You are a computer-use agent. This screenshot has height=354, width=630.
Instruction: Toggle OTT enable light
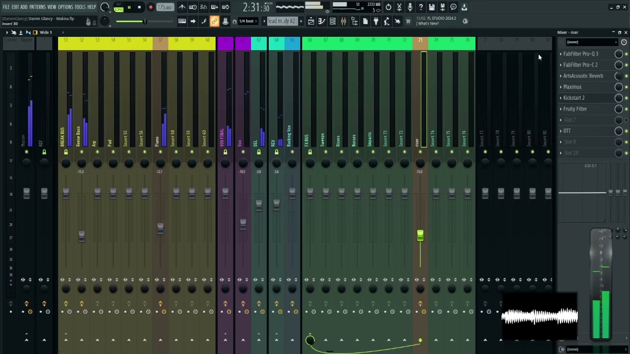pos(626,131)
